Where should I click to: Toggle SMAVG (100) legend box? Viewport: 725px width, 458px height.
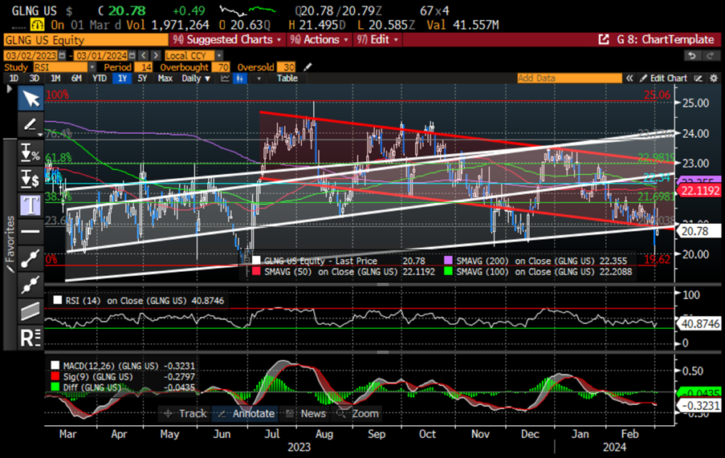pyautogui.click(x=448, y=271)
